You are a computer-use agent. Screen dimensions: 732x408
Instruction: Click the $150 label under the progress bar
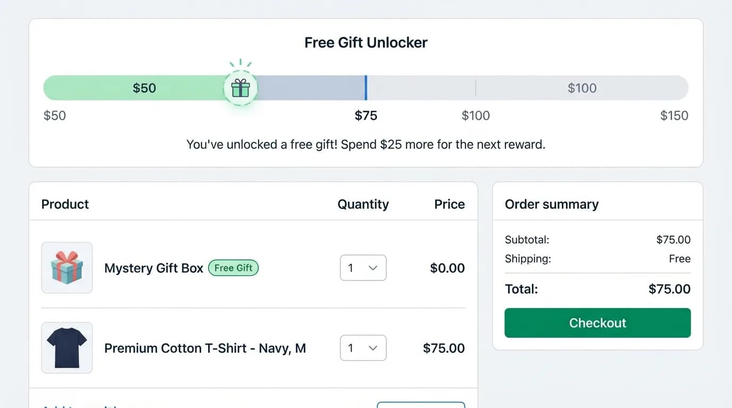pyautogui.click(x=674, y=116)
